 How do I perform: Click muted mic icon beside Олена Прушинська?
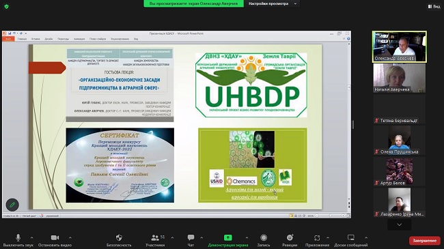coord(376,151)
